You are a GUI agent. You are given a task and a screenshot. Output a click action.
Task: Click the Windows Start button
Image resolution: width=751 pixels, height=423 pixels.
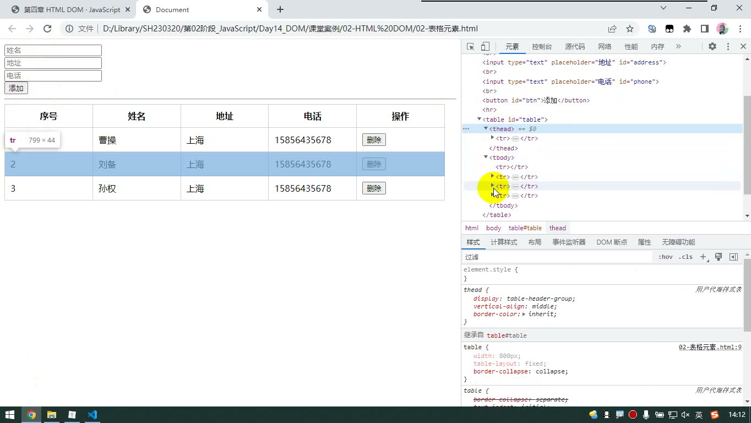tap(10, 415)
